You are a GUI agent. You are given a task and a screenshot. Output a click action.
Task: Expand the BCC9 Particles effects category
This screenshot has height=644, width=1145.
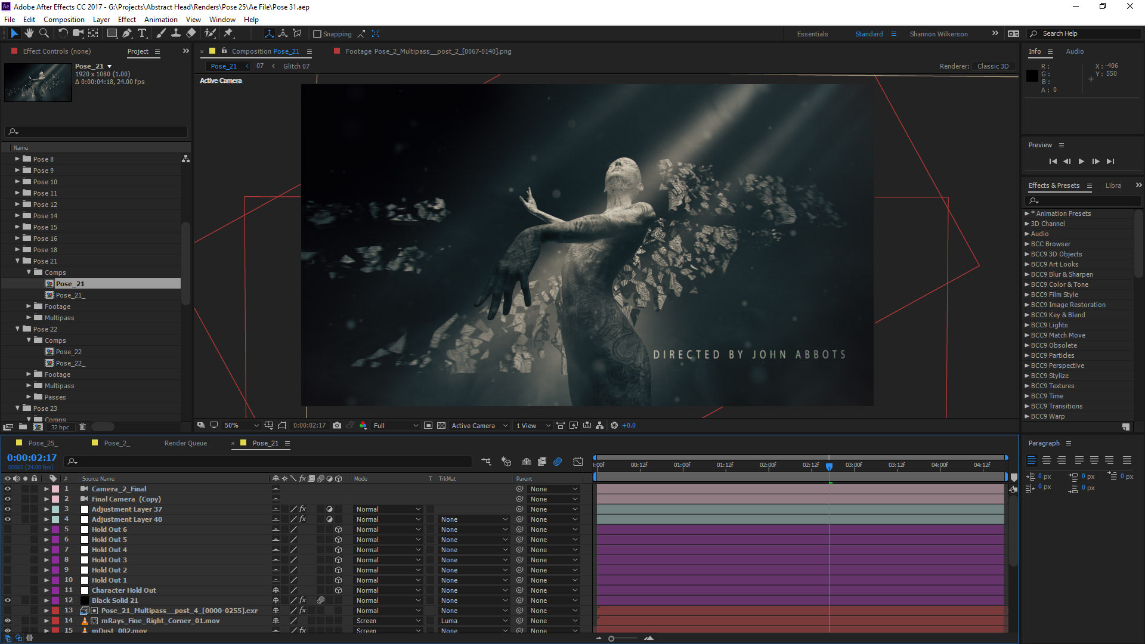[1027, 355]
